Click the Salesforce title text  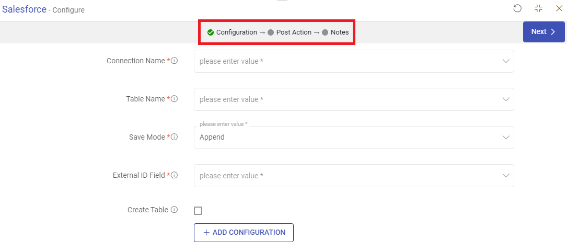24,9
